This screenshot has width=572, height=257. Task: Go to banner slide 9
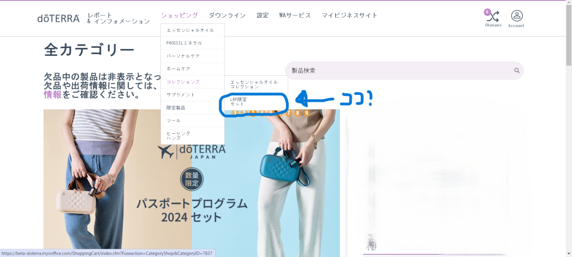(306, 113)
